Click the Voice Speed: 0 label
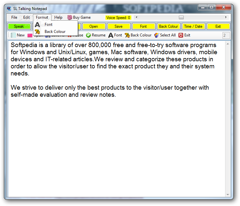The width and height of the screenshot is (240, 206). (x=118, y=18)
